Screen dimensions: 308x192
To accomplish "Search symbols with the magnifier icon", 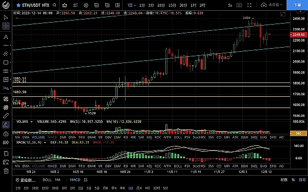I will 54,5.
